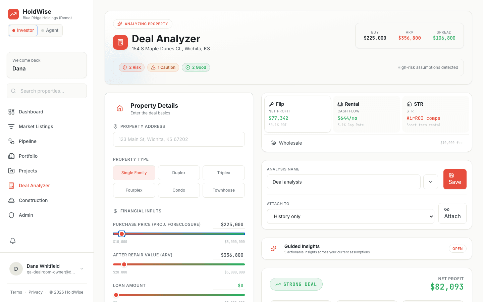483x302 pixels.
Task: Click the 2 Good badge
Action: (196, 67)
